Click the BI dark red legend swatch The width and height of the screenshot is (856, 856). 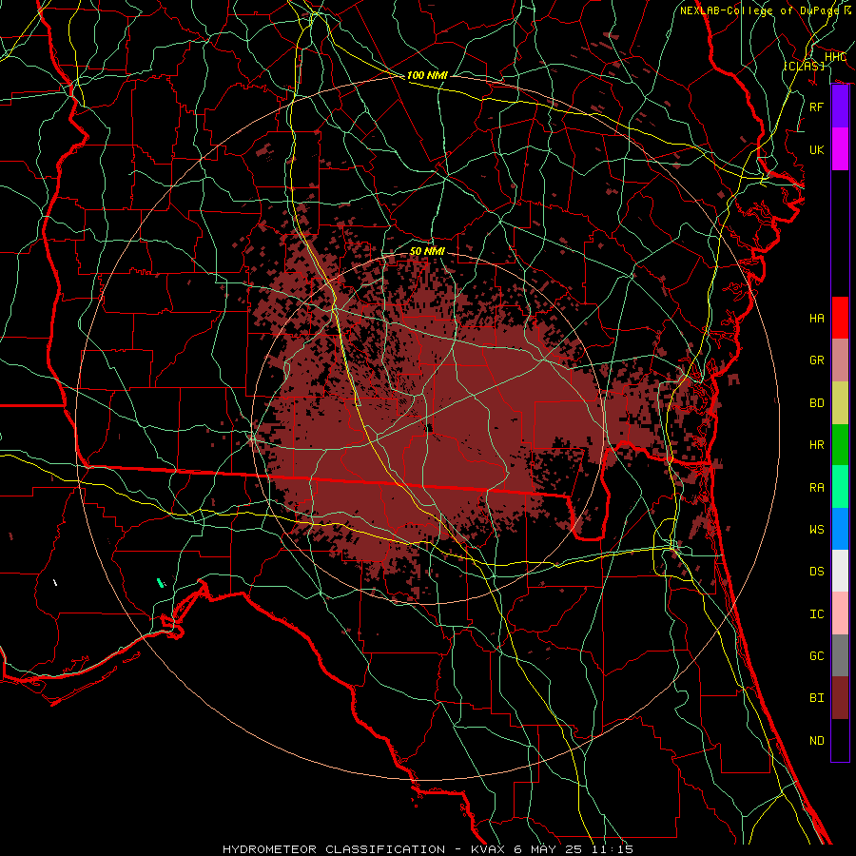[x=840, y=698]
